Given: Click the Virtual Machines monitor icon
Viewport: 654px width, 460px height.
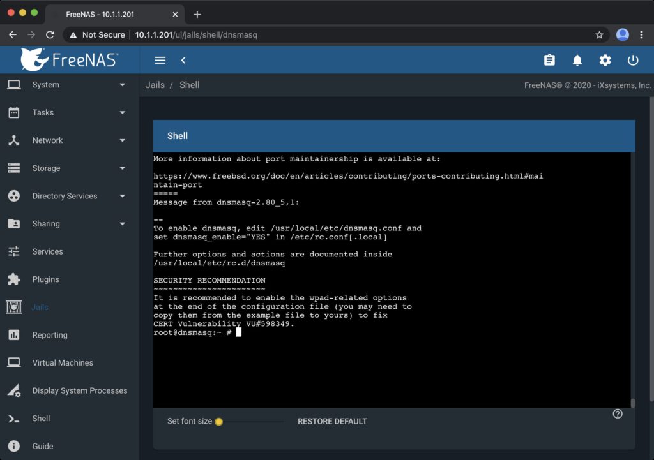Looking at the screenshot, I should coord(14,363).
